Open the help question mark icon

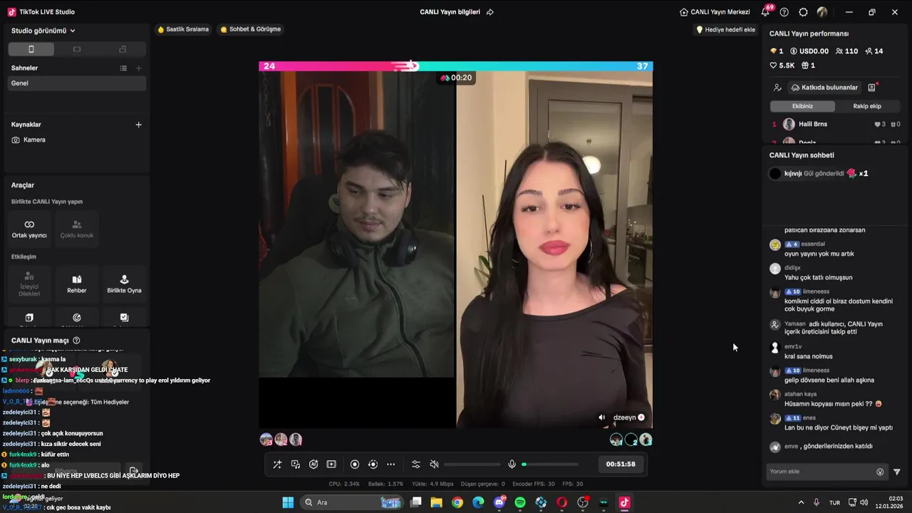click(x=784, y=12)
